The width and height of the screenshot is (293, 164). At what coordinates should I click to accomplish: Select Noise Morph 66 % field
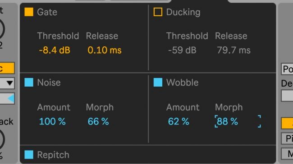coord(98,121)
